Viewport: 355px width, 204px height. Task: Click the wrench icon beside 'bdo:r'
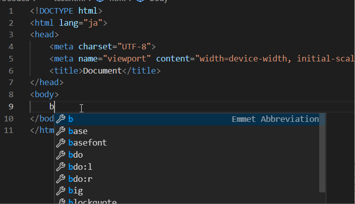click(61, 179)
